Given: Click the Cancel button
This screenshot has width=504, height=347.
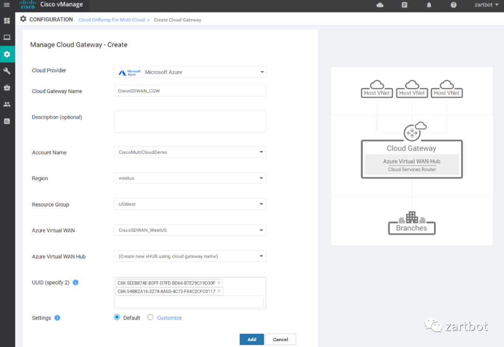Looking at the screenshot, I should [280, 339].
